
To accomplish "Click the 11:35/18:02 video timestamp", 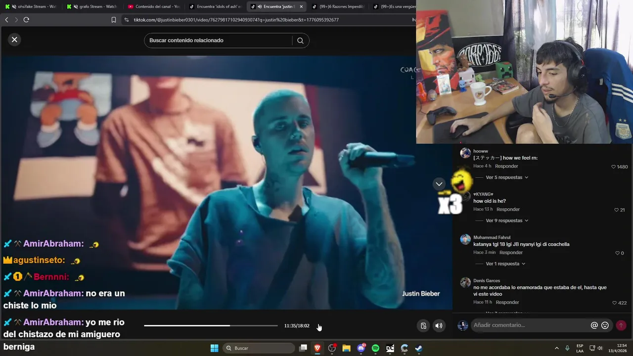I will [x=297, y=326].
